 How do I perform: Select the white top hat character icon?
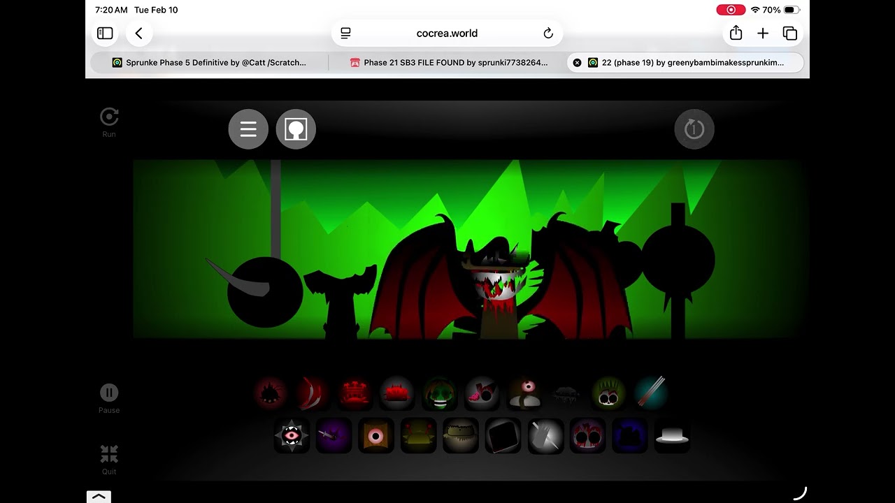[672, 436]
